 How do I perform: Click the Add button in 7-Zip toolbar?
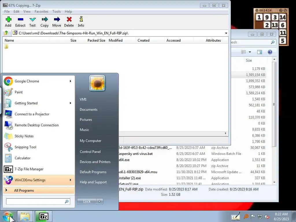click(x=8, y=22)
